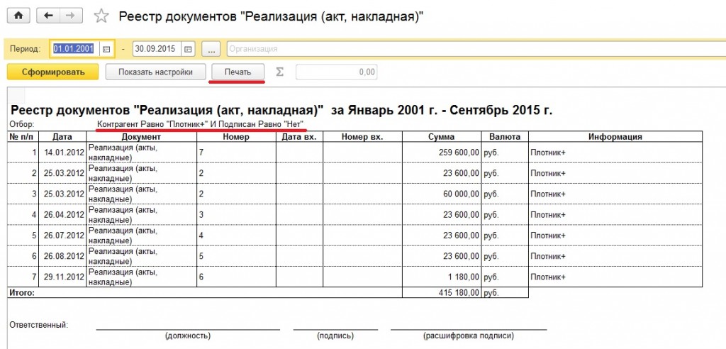The width and height of the screenshot is (726, 349).
Task: Select the total 415 180,00 cell
Action: click(x=442, y=292)
